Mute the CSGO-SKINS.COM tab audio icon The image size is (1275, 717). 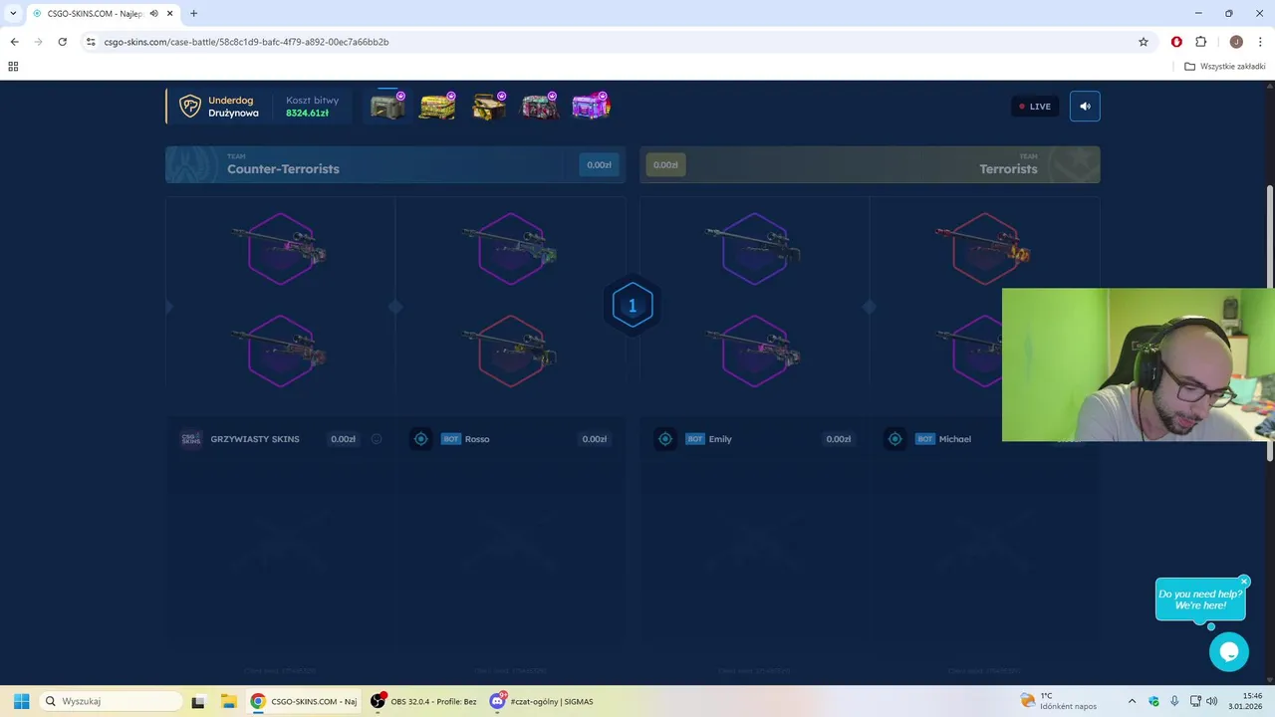click(153, 13)
